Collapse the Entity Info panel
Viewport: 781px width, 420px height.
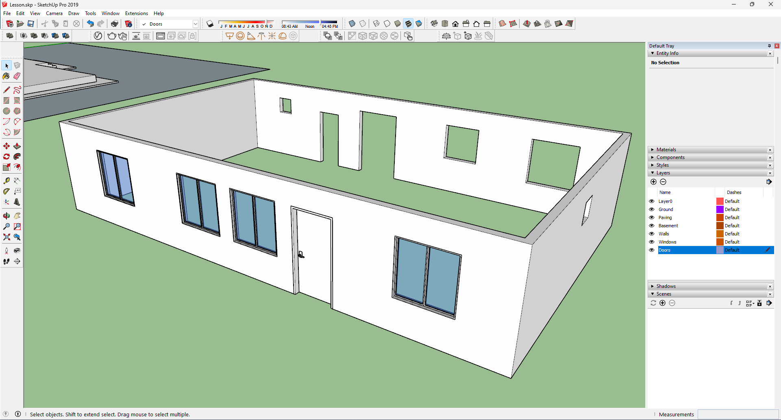tap(653, 53)
